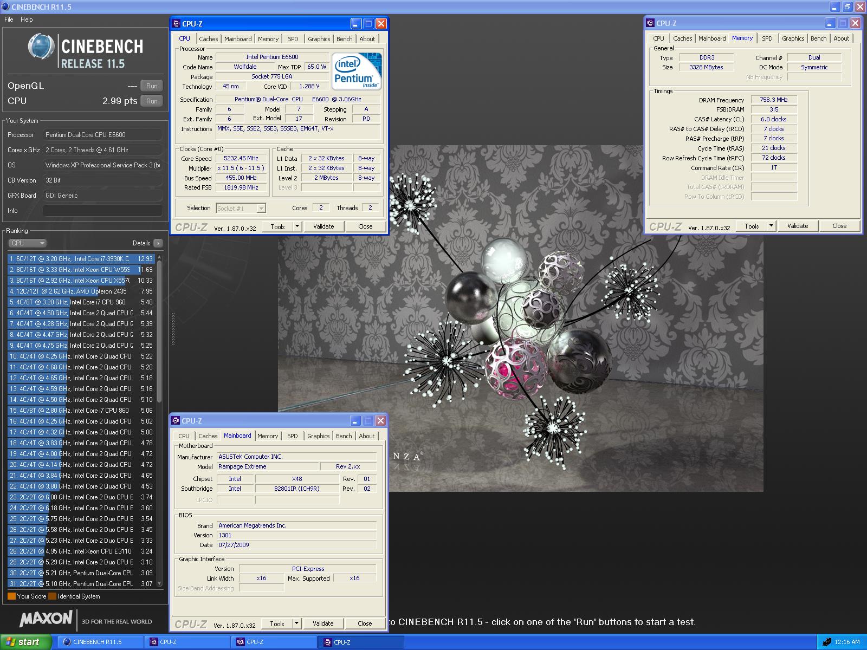Select ranking row 28 Intel Xeon CPU E3110

(81, 551)
